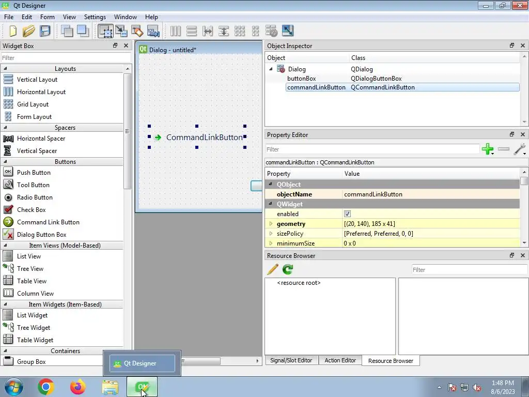Select the Edit Widgets mode icon
The width and height of the screenshot is (529, 397).
105,31
